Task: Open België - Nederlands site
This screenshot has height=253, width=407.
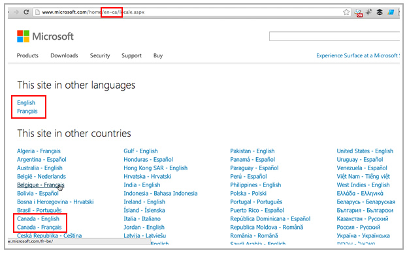Action: coord(41,176)
